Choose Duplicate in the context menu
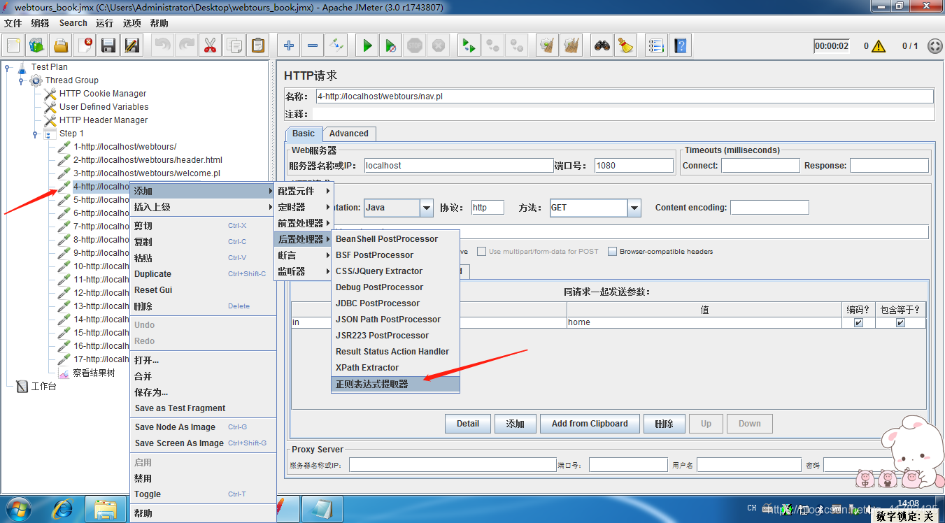Image resolution: width=945 pixels, height=523 pixels. (x=203, y=274)
